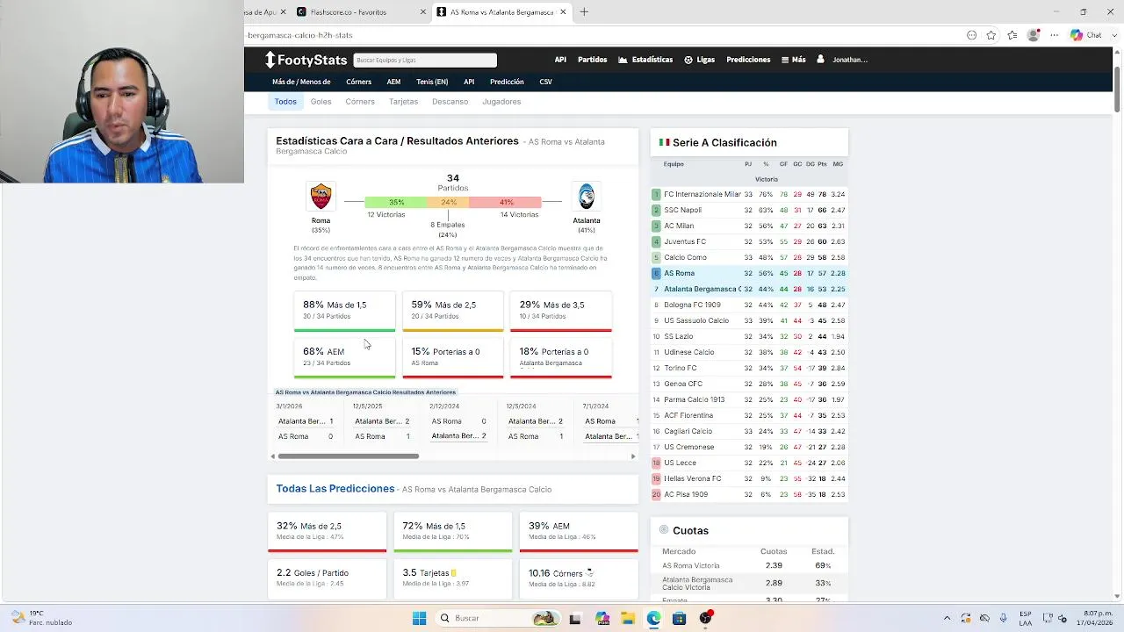Viewport: 1124px width, 632px height.
Task: Open the Ligas menu with football icon
Action: [x=699, y=60]
